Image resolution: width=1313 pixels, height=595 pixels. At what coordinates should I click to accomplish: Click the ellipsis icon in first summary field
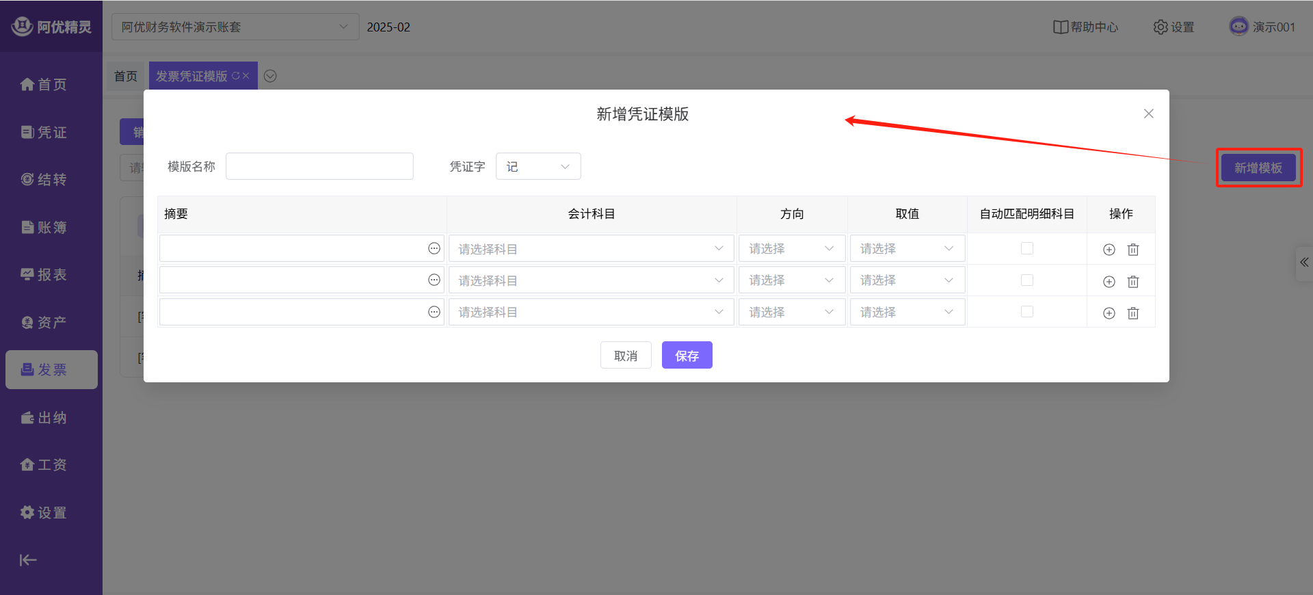pos(434,248)
